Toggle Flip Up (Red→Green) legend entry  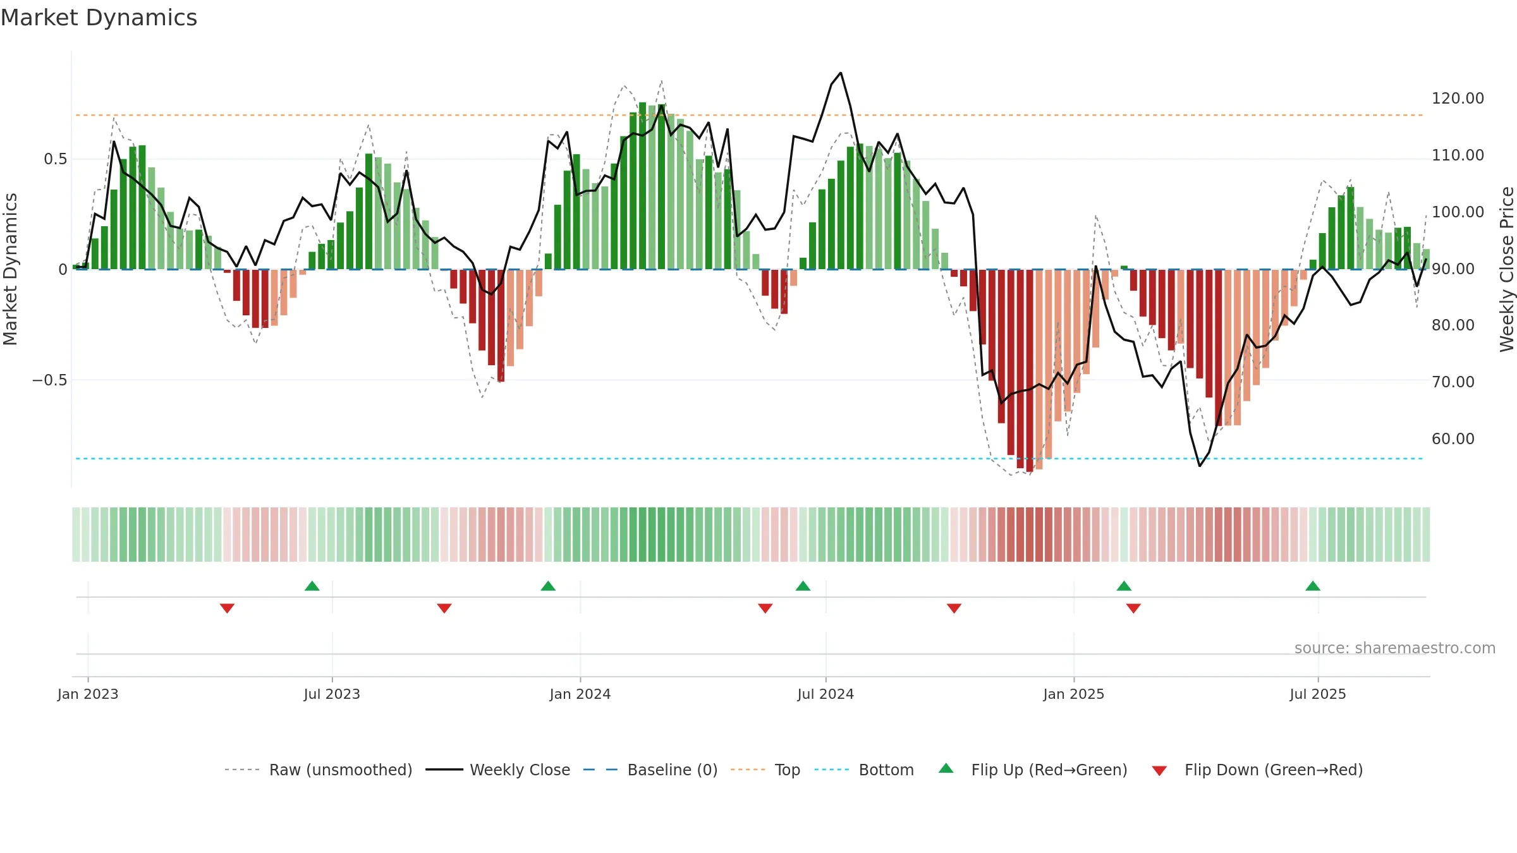point(1033,770)
